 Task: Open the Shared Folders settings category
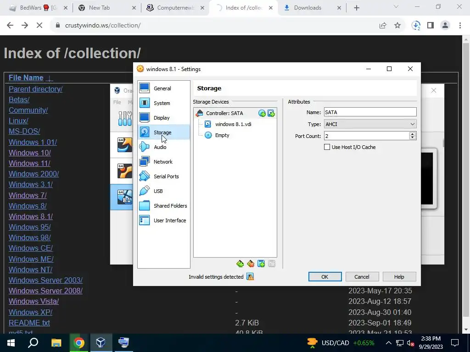point(164,206)
